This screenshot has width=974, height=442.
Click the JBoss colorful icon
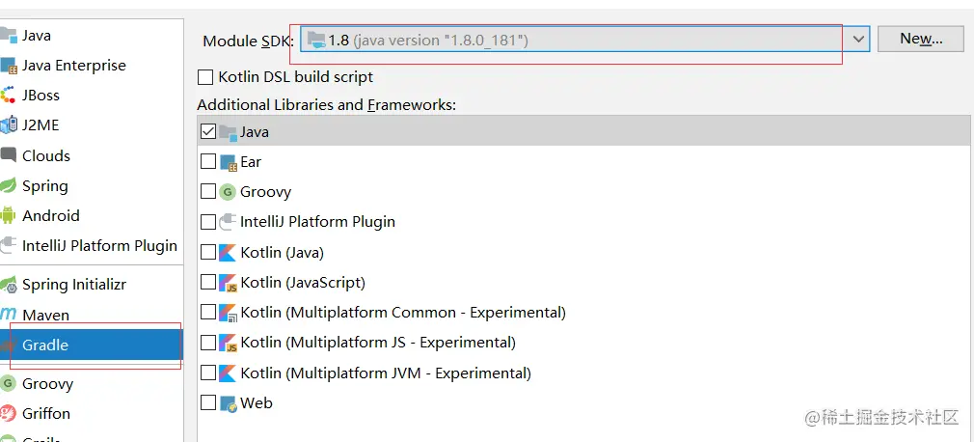pyautogui.click(x=8, y=96)
